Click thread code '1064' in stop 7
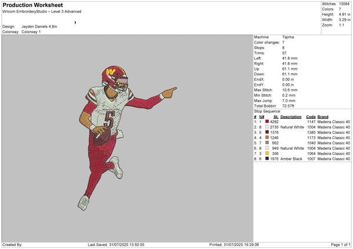This screenshot has width=353, height=249. pos(311,153)
